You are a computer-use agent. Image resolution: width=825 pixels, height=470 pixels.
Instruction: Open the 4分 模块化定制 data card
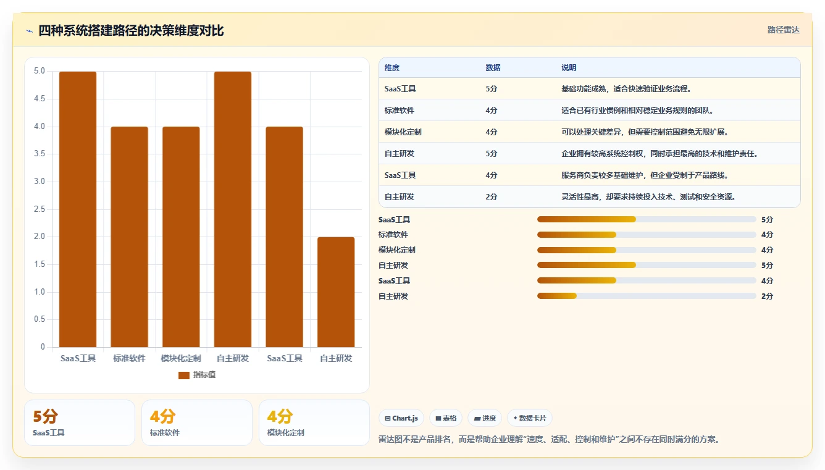click(x=314, y=422)
